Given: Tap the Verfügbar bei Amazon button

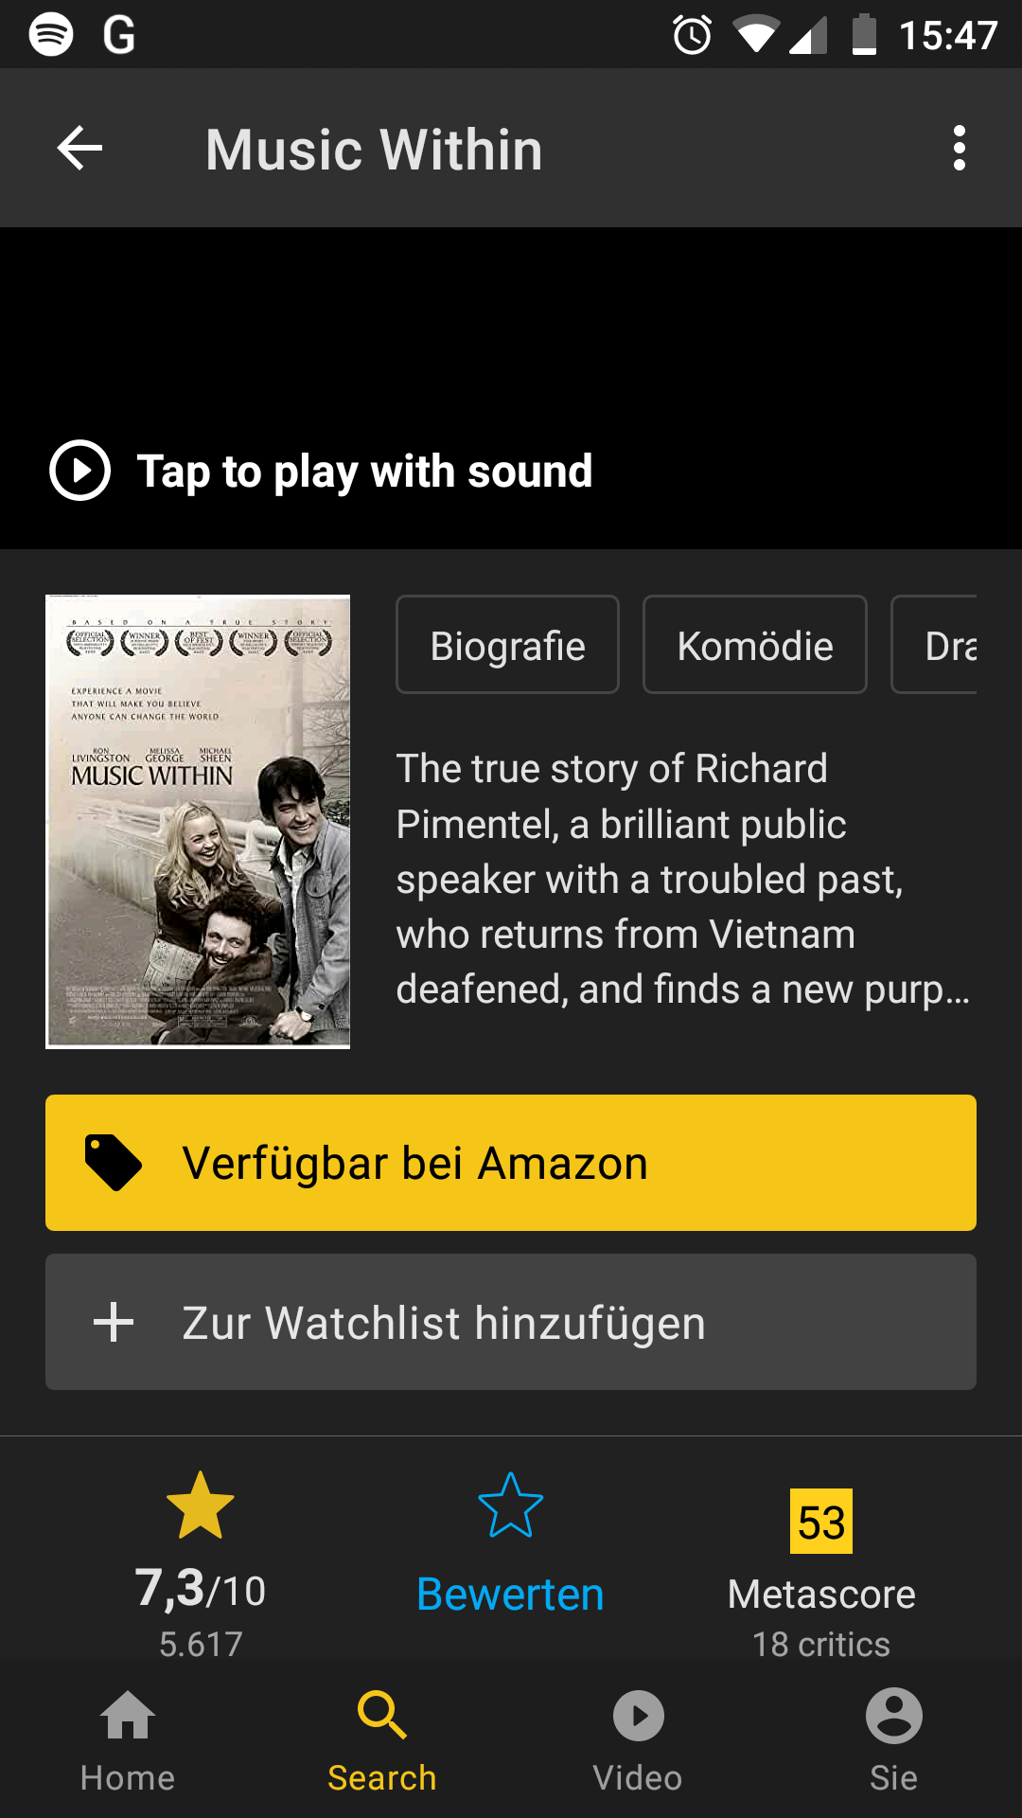Looking at the screenshot, I should [511, 1163].
